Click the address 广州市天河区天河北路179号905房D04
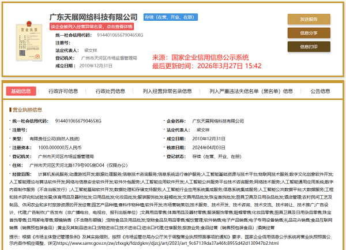346x250 pixels. coord(78,165)
